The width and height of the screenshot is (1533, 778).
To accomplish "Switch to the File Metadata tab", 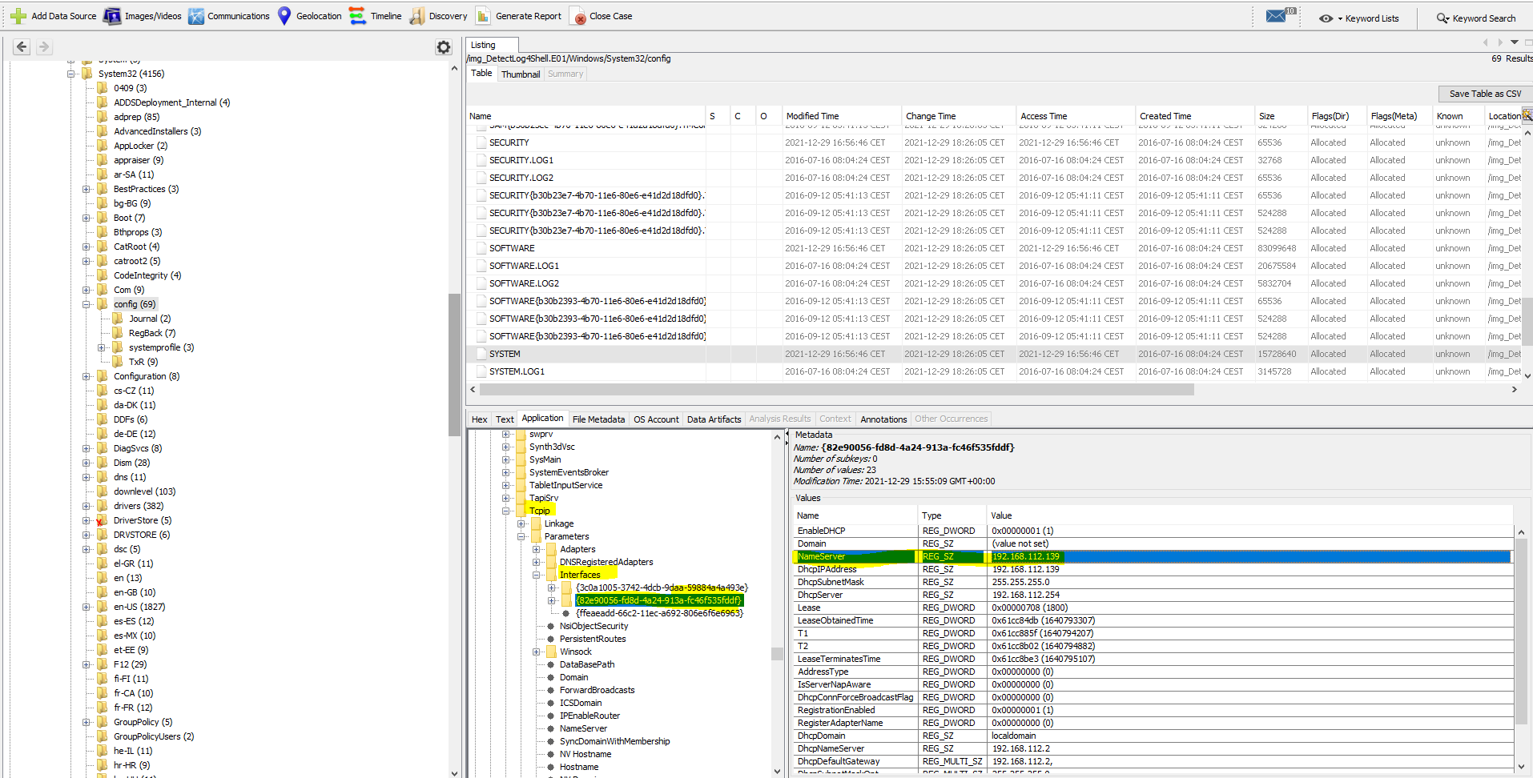I will (x=598, y=419).
